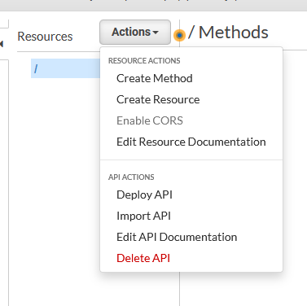Select the greyed Enable CORS option
The width and height of the screenshot is (307, 306).
[x=150, y=120]
